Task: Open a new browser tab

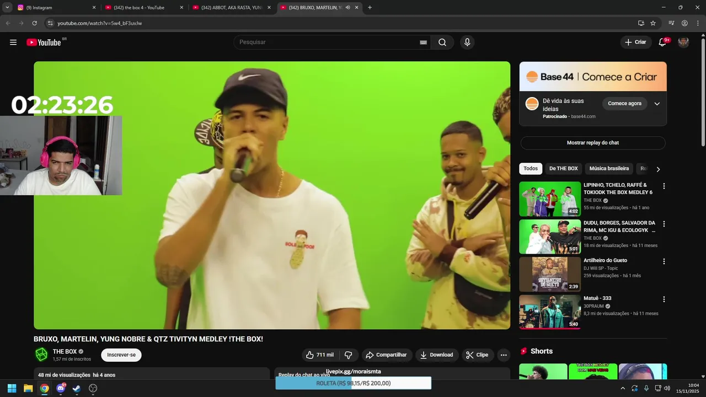Action: pos(370,8)
